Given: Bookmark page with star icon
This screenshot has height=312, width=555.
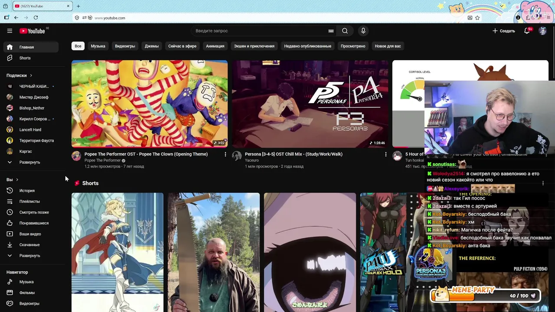Looking at the screenshot, I should tap(477, 18).
